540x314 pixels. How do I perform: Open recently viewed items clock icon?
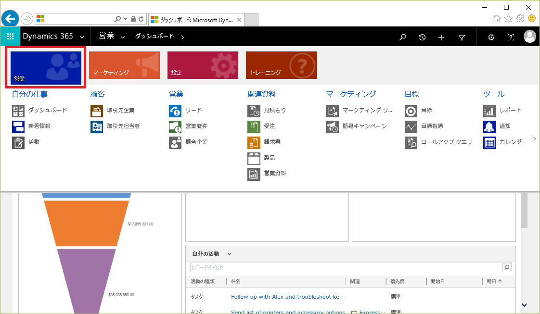[x=422, y=37]
